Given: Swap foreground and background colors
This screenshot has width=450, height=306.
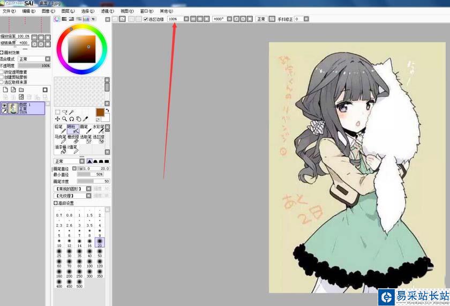Looking at the screenshot, I should coord(107,110).
